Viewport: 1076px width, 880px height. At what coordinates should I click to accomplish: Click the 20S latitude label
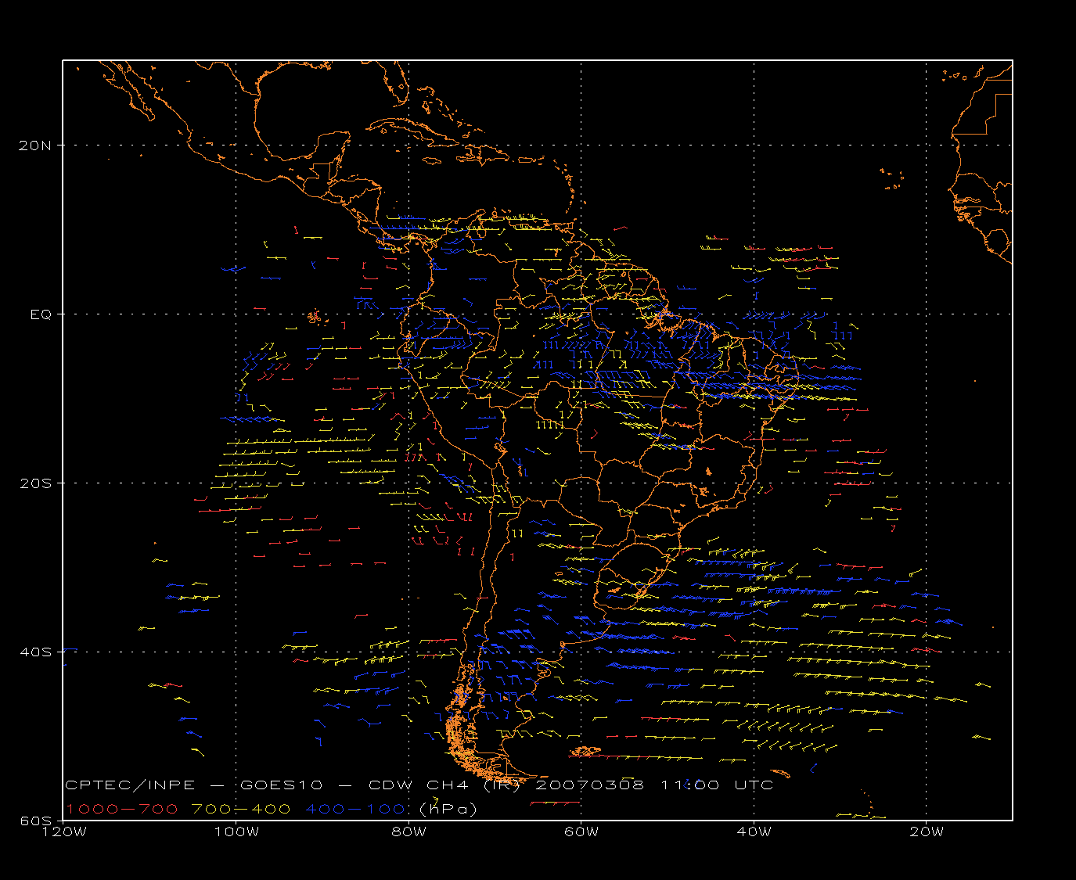37,483
